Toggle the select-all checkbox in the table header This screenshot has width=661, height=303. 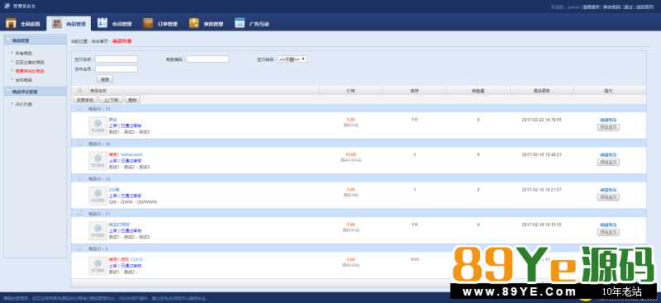(x=80, y=90)
